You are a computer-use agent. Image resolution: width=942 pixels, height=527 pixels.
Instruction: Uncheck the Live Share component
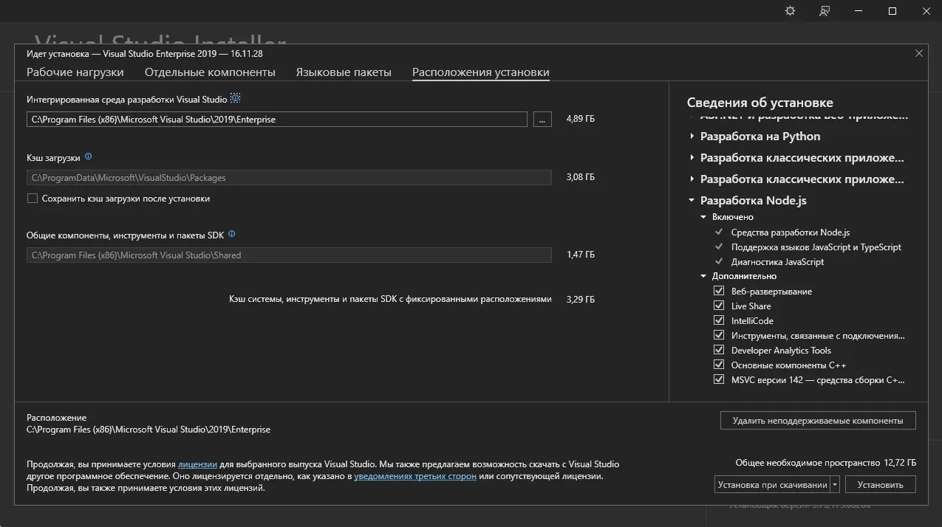(x=719, y=306)
